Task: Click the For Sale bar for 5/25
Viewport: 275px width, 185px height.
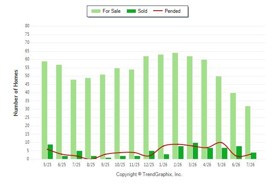Action: [44, 110]
